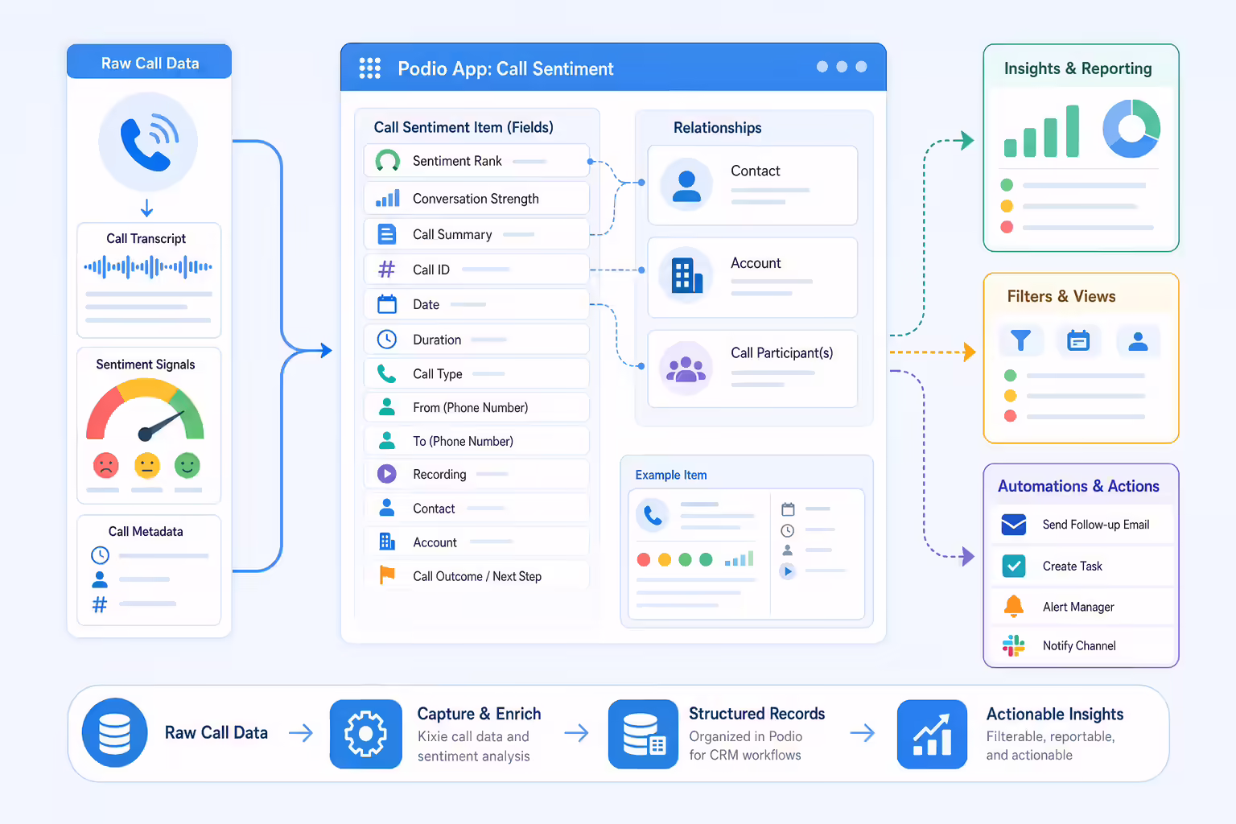Click the Contact field person icon
Viewport: 1236px width, 824px height.
coord(387,508)
